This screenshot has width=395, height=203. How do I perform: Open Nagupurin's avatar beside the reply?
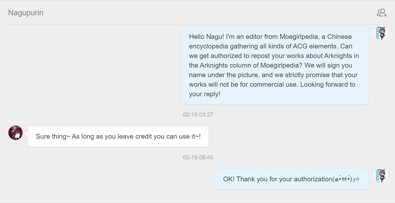pos(15,133)
